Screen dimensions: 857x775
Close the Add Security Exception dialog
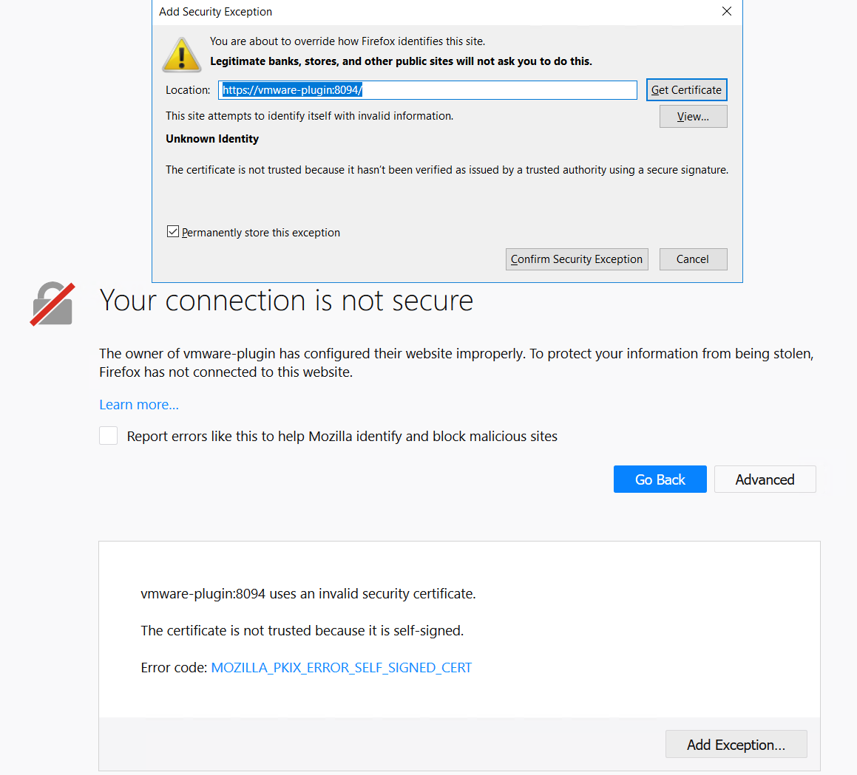point(726,11)
